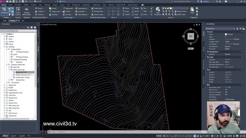Screen dimensions: 246x138
Task: Click the Fillet button
Action: coord(144,11)
